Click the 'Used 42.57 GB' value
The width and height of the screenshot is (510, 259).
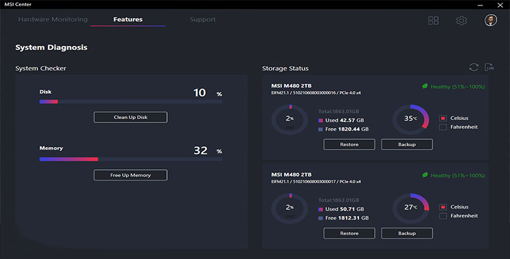coord(344,120)
